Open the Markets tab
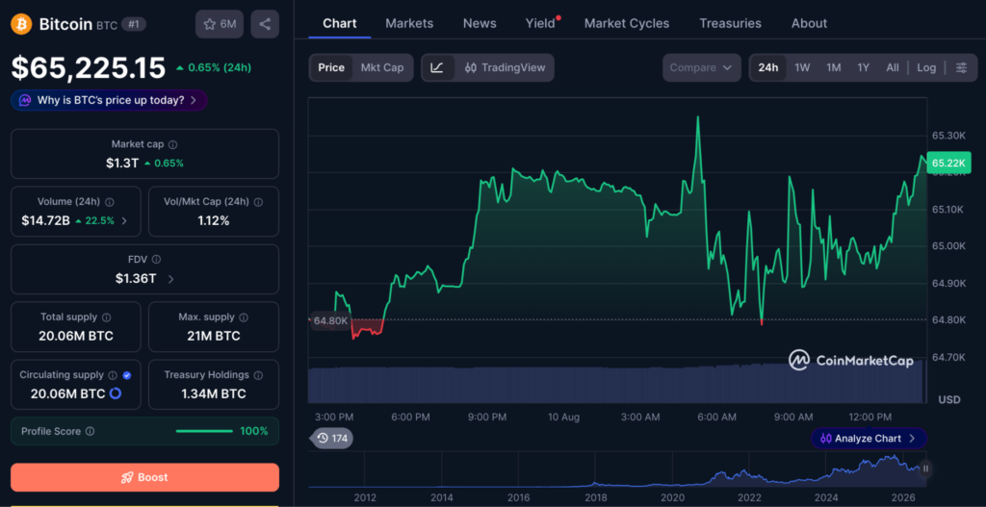The height and width of the screenshot is (507, 986). pyautogui.click(x=409, y=24)
